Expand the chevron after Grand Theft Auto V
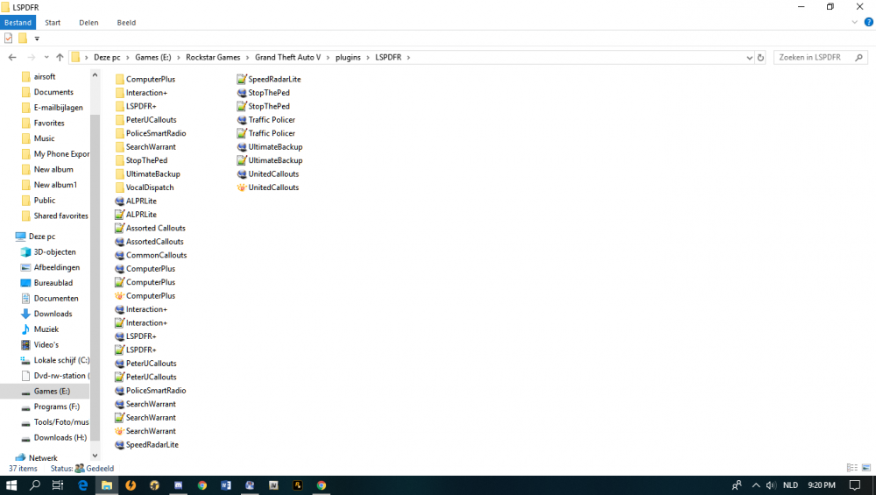This screenshot has height=495, width=876. (328, 58)
